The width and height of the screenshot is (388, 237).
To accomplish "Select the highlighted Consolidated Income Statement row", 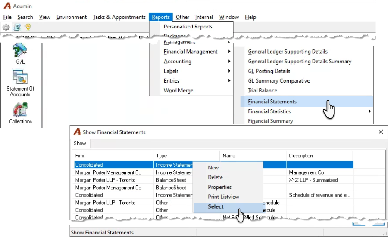I will point(213,165).
